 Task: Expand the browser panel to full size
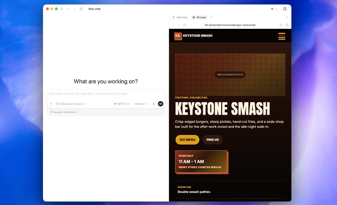287,17
